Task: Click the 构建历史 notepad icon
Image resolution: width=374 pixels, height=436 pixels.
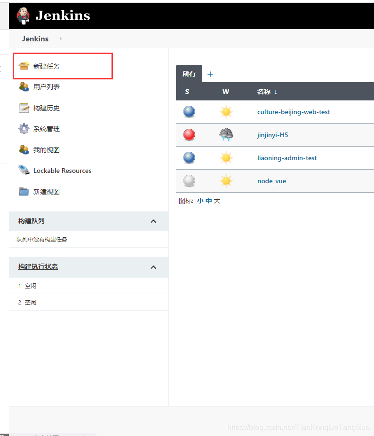Action: [24, 108]
